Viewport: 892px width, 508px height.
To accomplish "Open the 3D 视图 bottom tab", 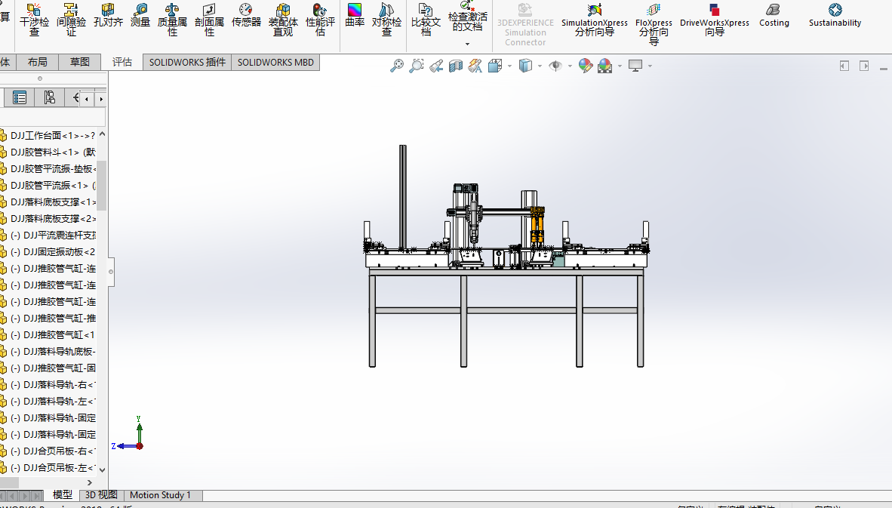I will [x=101, y=495].
